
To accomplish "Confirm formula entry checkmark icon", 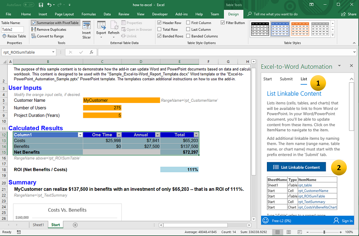I will [81, 52].
